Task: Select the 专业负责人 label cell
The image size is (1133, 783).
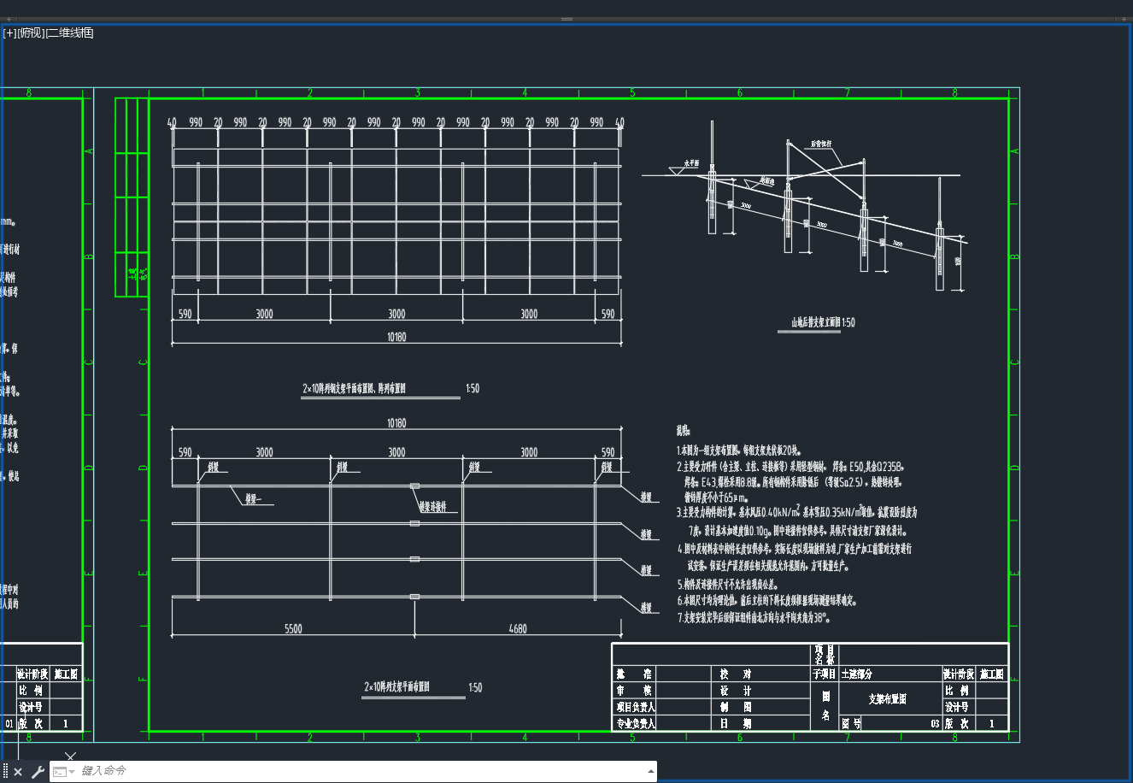Action: (635, 723)
